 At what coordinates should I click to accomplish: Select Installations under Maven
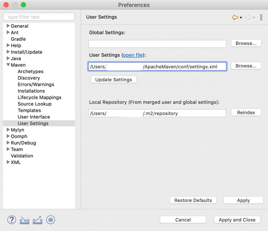click(x=31, y=91)
